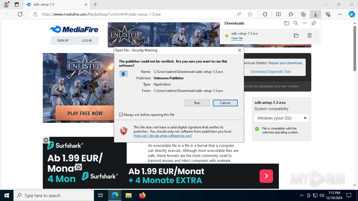
Task: Click the clock showing 7:15 PM
Action: click(x=334, y=193)
